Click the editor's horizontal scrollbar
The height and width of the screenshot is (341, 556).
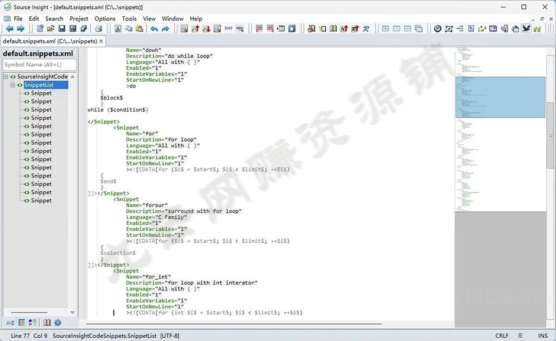(234, 324)
